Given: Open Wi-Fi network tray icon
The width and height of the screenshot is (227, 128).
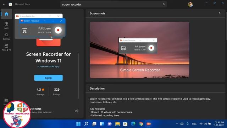Looking at the screenshot, I should coord(201,124).
